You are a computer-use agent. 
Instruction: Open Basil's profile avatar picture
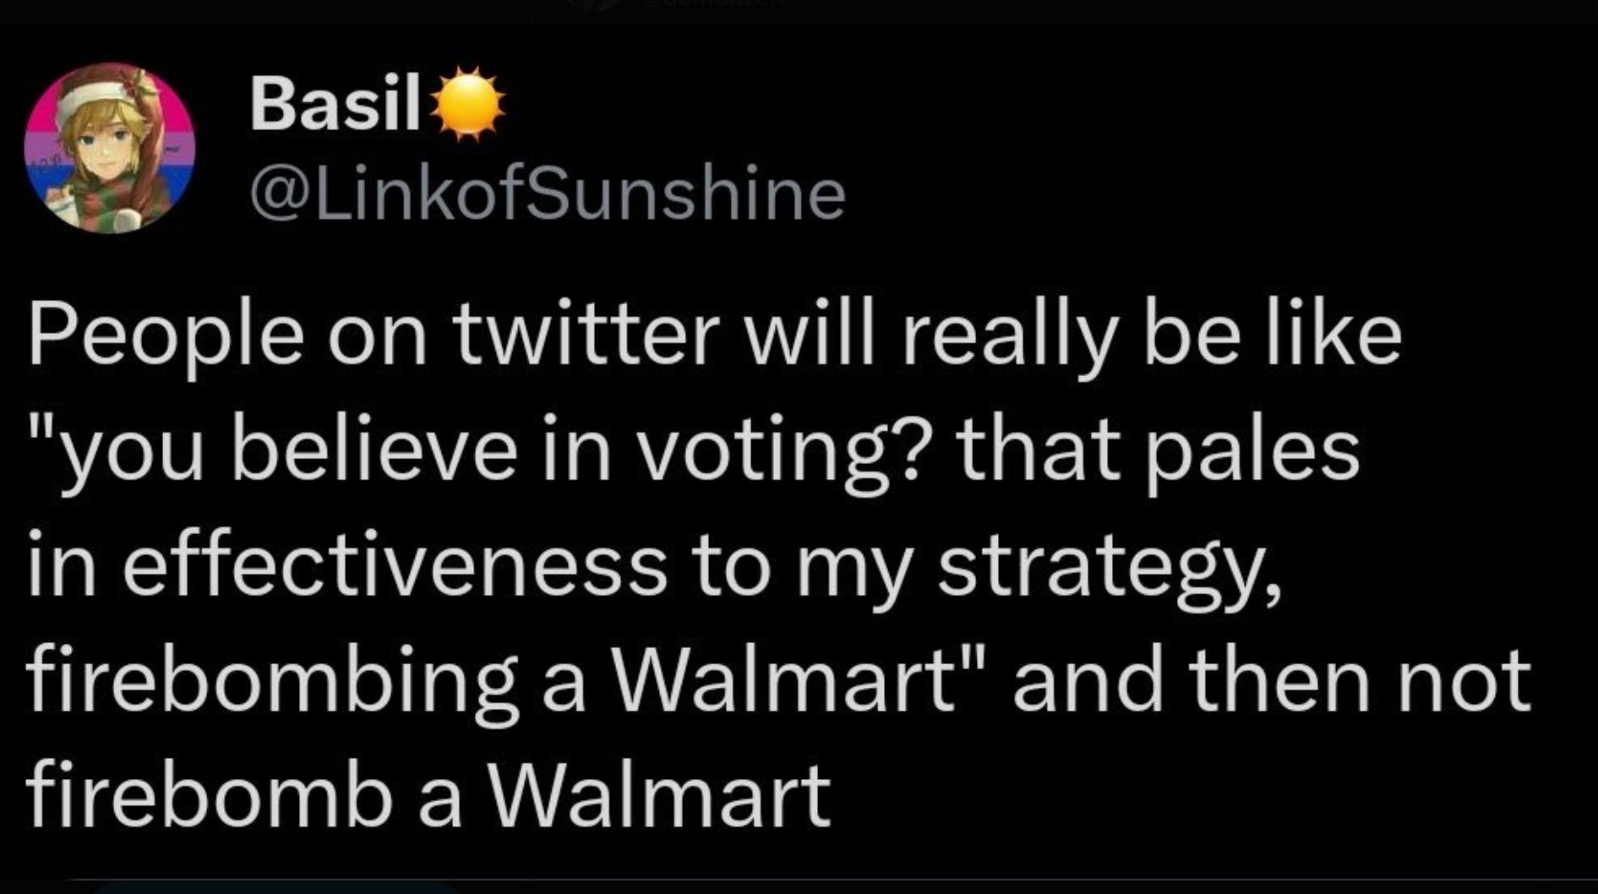tap(110, 148)
